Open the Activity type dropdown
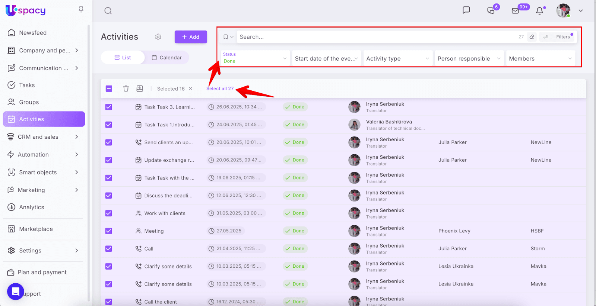This screenshot has width=596, height=306. pos(397,58)
